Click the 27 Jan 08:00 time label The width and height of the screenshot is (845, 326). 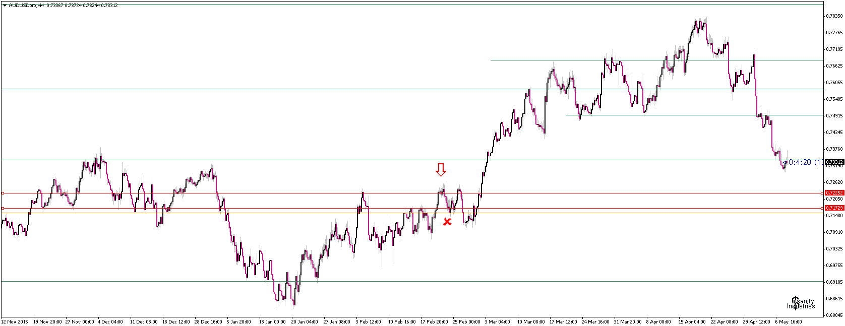click(x=337, y=322)
